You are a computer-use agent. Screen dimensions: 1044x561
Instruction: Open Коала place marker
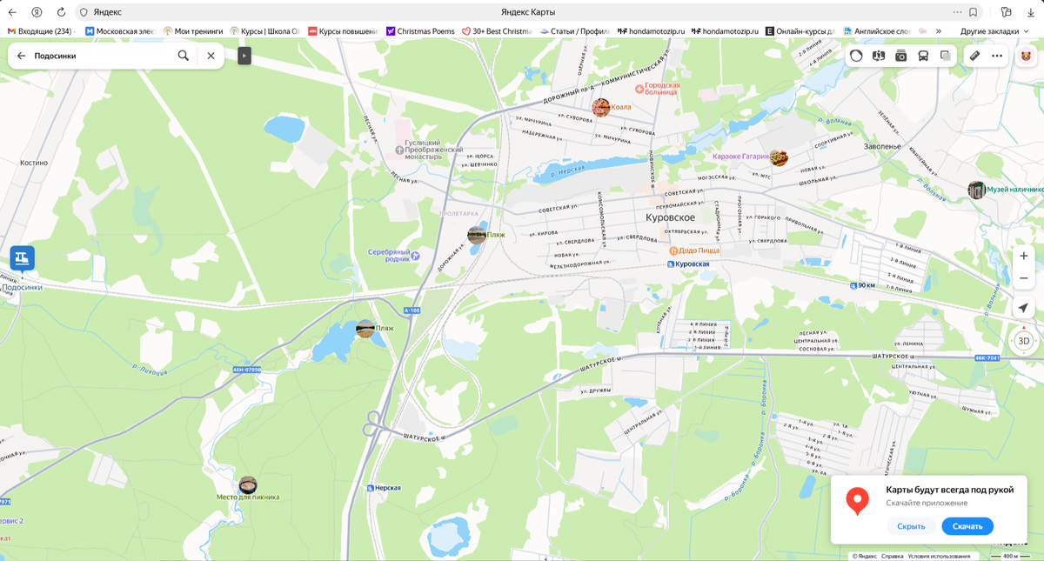[x=600, y=107]
